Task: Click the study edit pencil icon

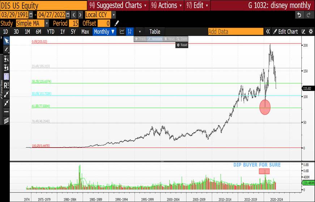Action: [x=117, y=23]
